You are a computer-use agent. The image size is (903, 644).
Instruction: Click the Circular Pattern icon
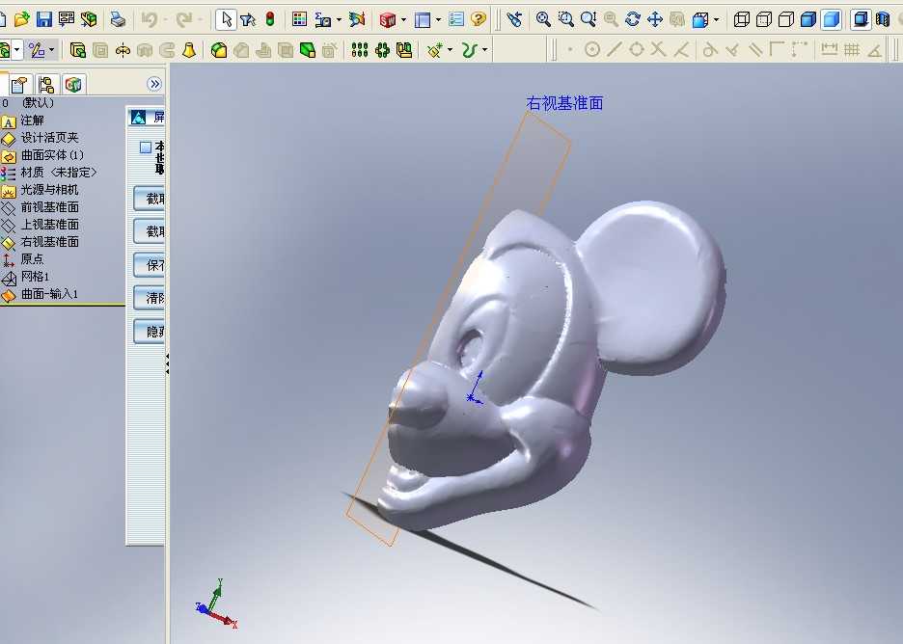point(382,50)
